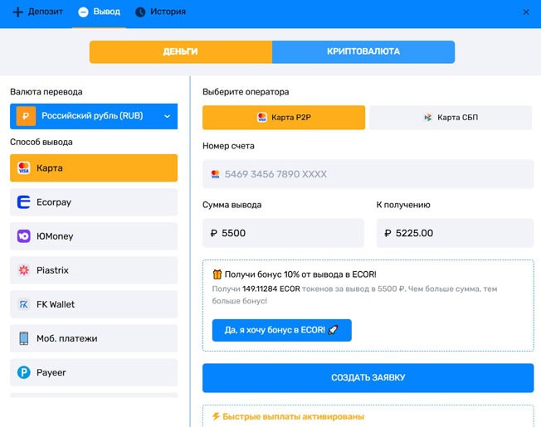Click the Сумма вывода amount field
541x427 pixels.
(283, 233)
